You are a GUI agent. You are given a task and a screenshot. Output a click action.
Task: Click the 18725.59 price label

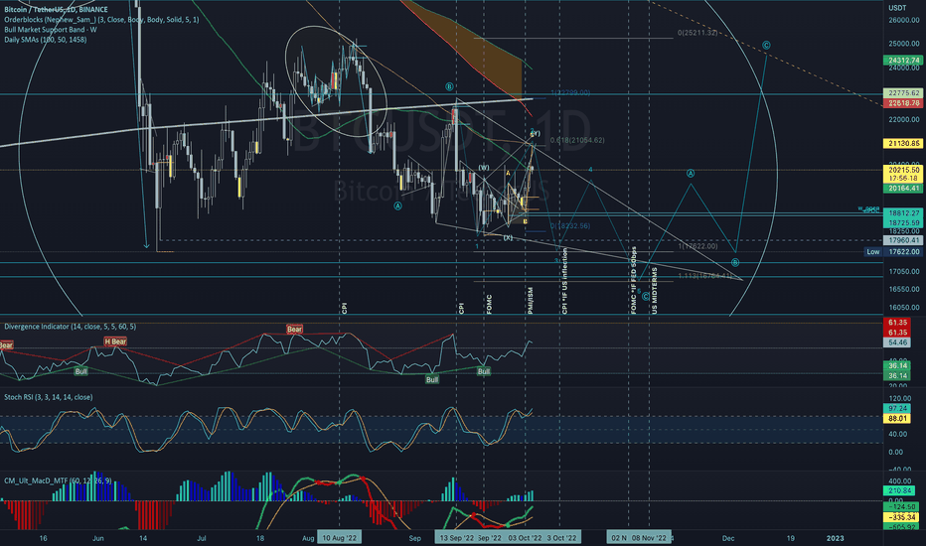click(903, 222)
